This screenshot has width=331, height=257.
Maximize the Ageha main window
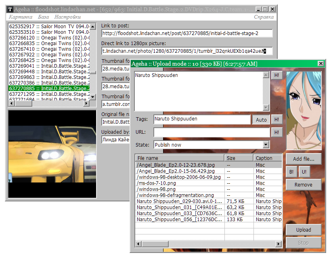265,9
